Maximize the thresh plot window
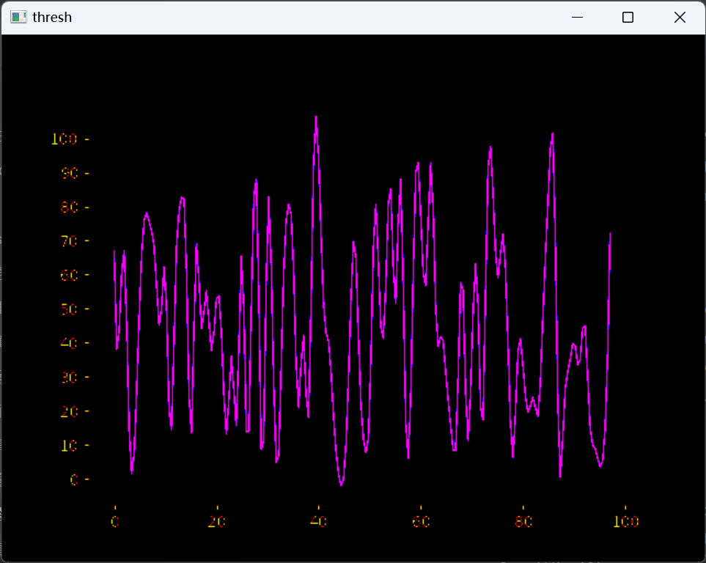The width and height of the screenshot is (706, 563). tap(628, 17)
